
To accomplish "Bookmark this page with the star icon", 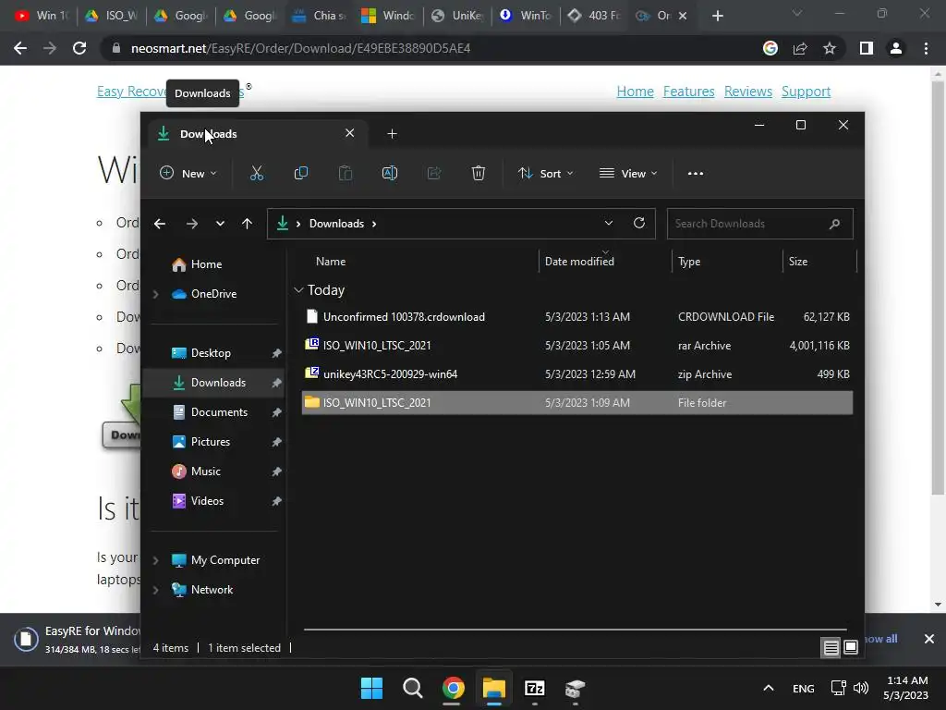I will pos(830,48).
